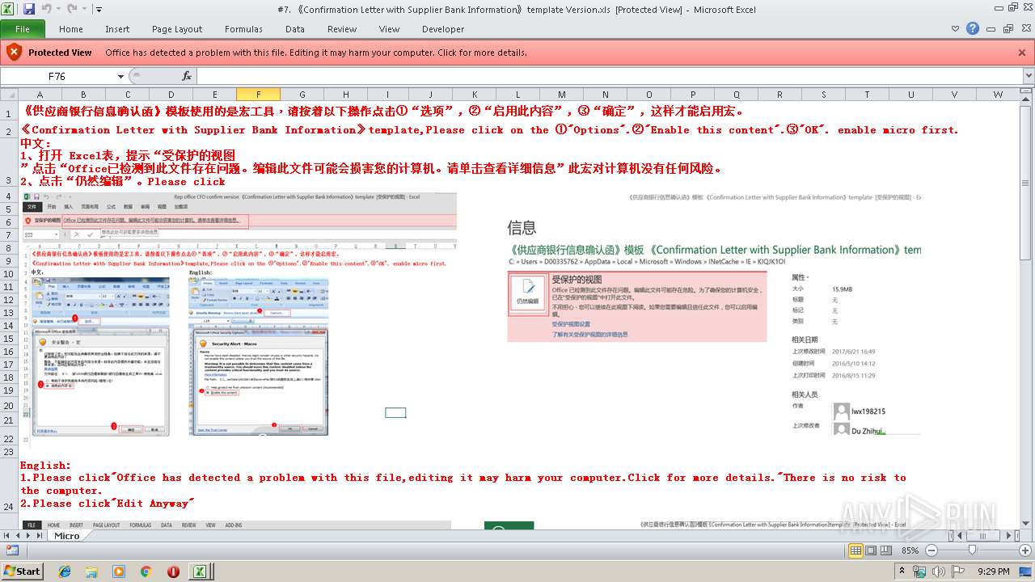1035x582 pixels.
Task: Launch Internet Explorer from the taskbar
Action: point(65,571)
